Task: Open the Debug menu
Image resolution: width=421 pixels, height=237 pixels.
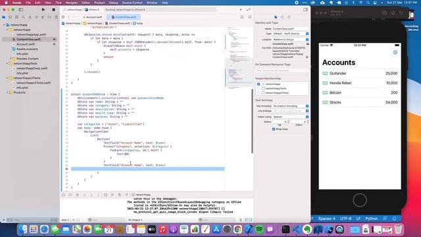Action: [x=113, y=3]
